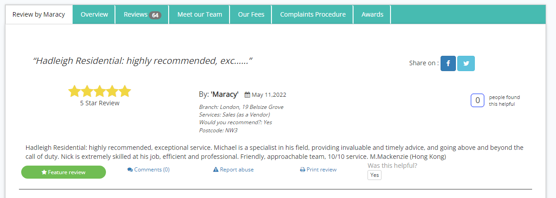
Task: Switch to the Reviews tab
Action: (x=135, y=14)
